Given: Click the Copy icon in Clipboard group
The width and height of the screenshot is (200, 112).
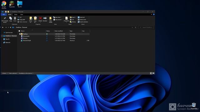Looking at the screenshot, I should point(11,19).
